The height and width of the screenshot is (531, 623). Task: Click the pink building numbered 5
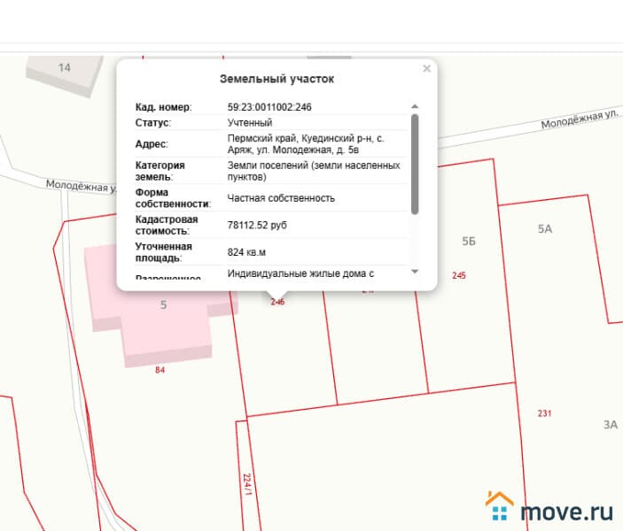[163, 305]
